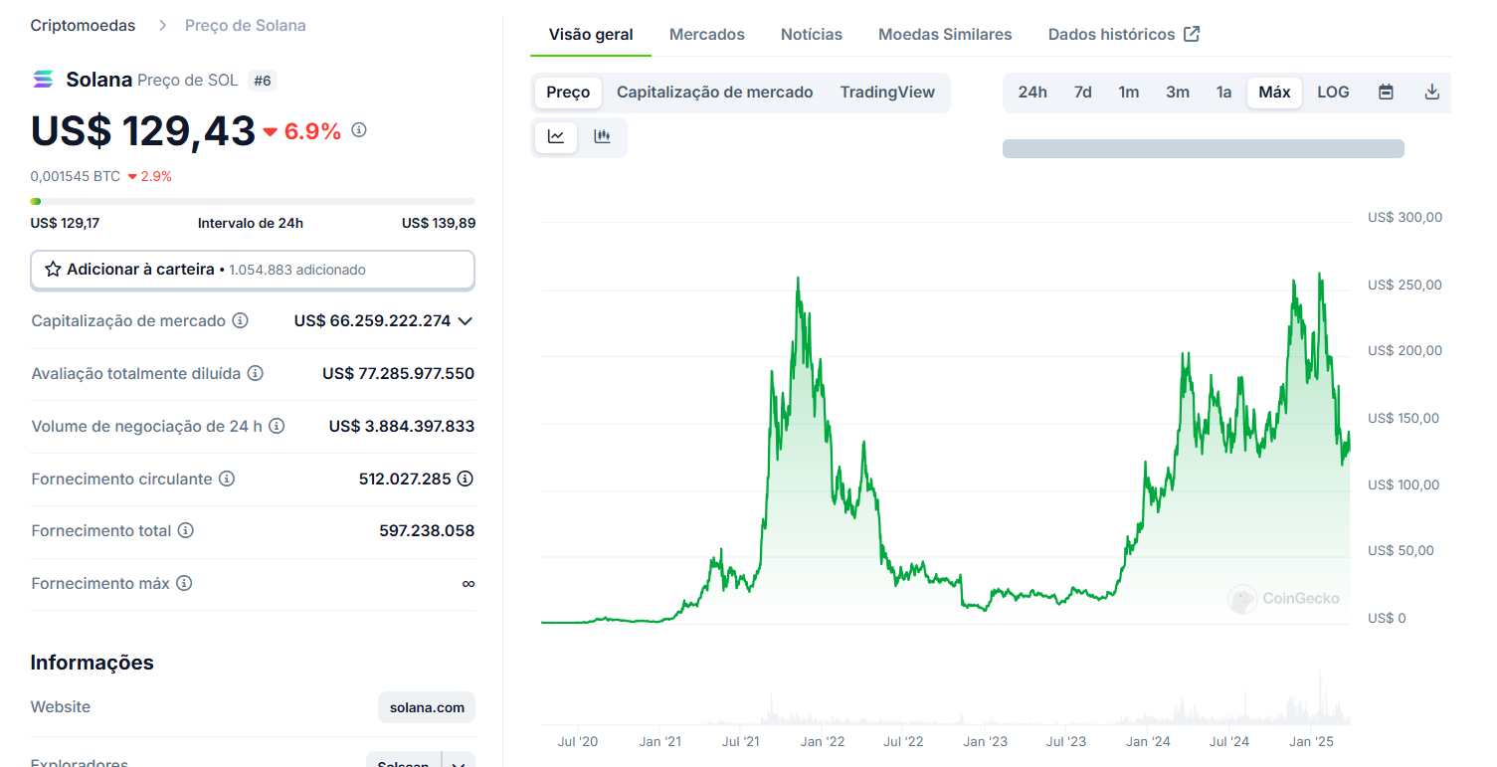Screen dimensions: 1497x767
Task: Open Visão geral tab
Action: click(x=591, y=35)
